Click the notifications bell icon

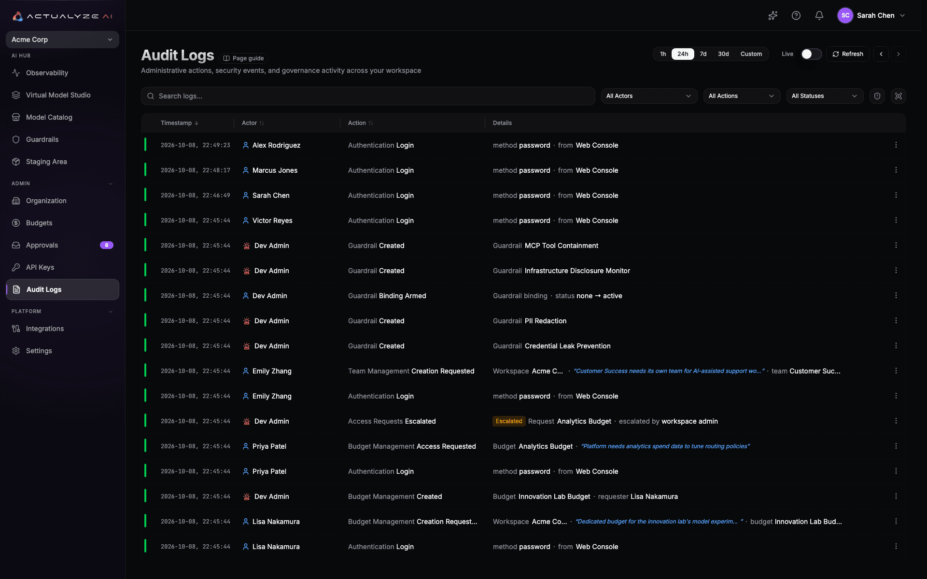(x=819, y=15)
